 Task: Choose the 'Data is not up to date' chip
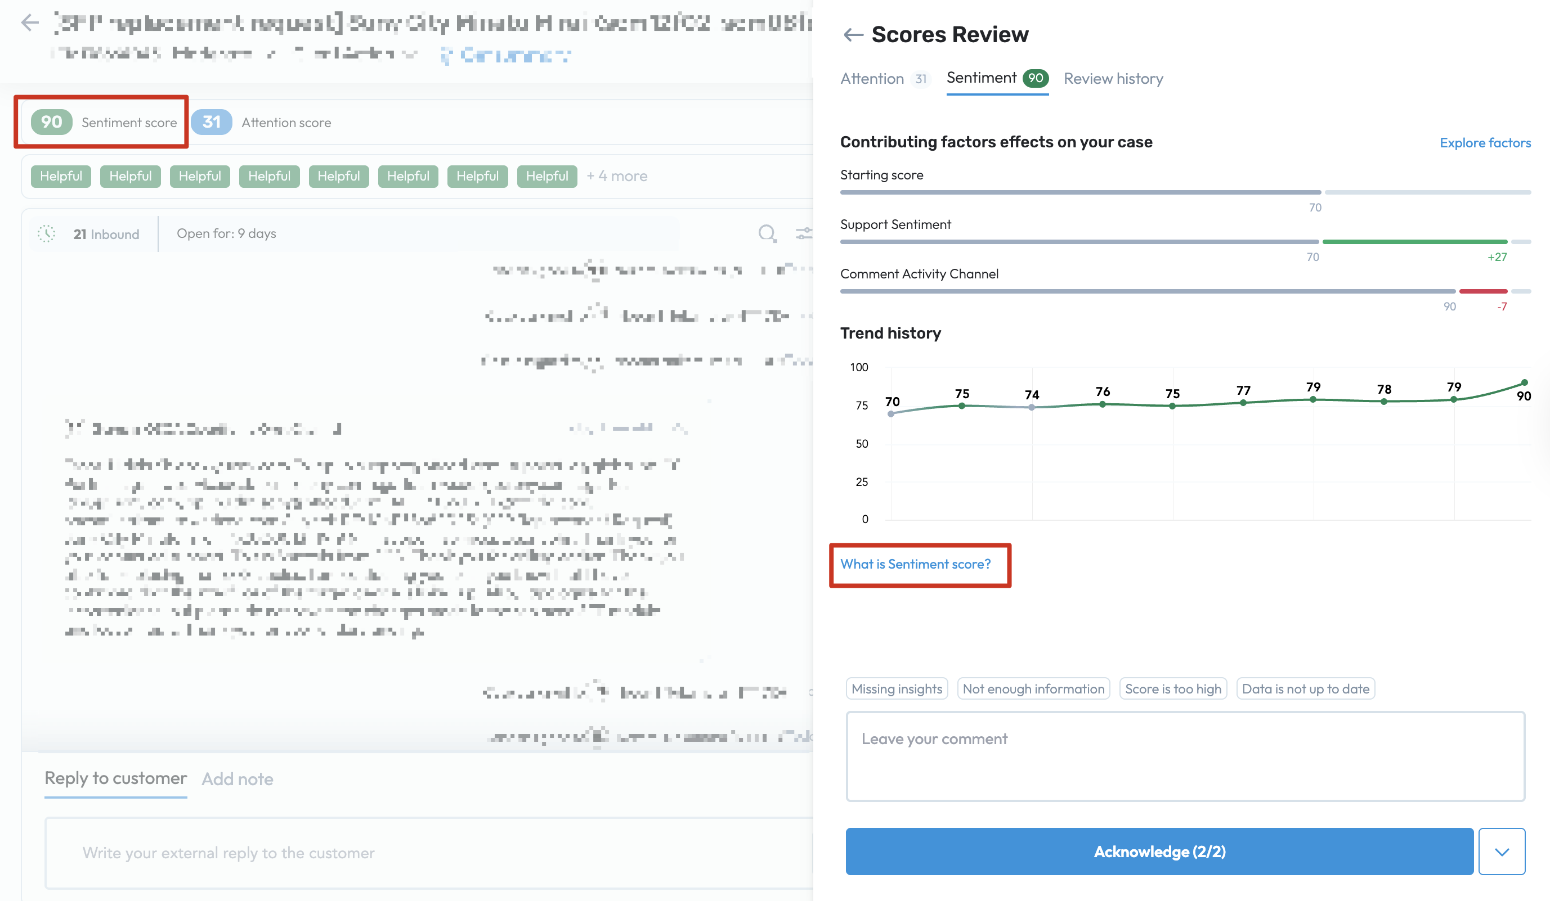point(1305,688)
